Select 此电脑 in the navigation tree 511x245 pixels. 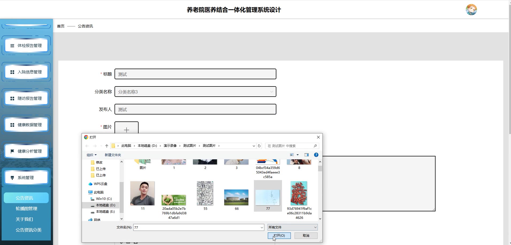click(99, 192)
